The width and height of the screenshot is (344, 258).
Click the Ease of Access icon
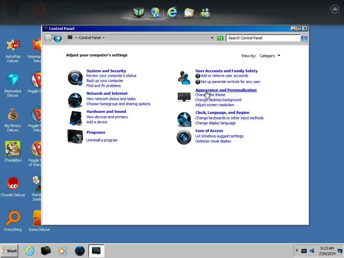(184, 137)
